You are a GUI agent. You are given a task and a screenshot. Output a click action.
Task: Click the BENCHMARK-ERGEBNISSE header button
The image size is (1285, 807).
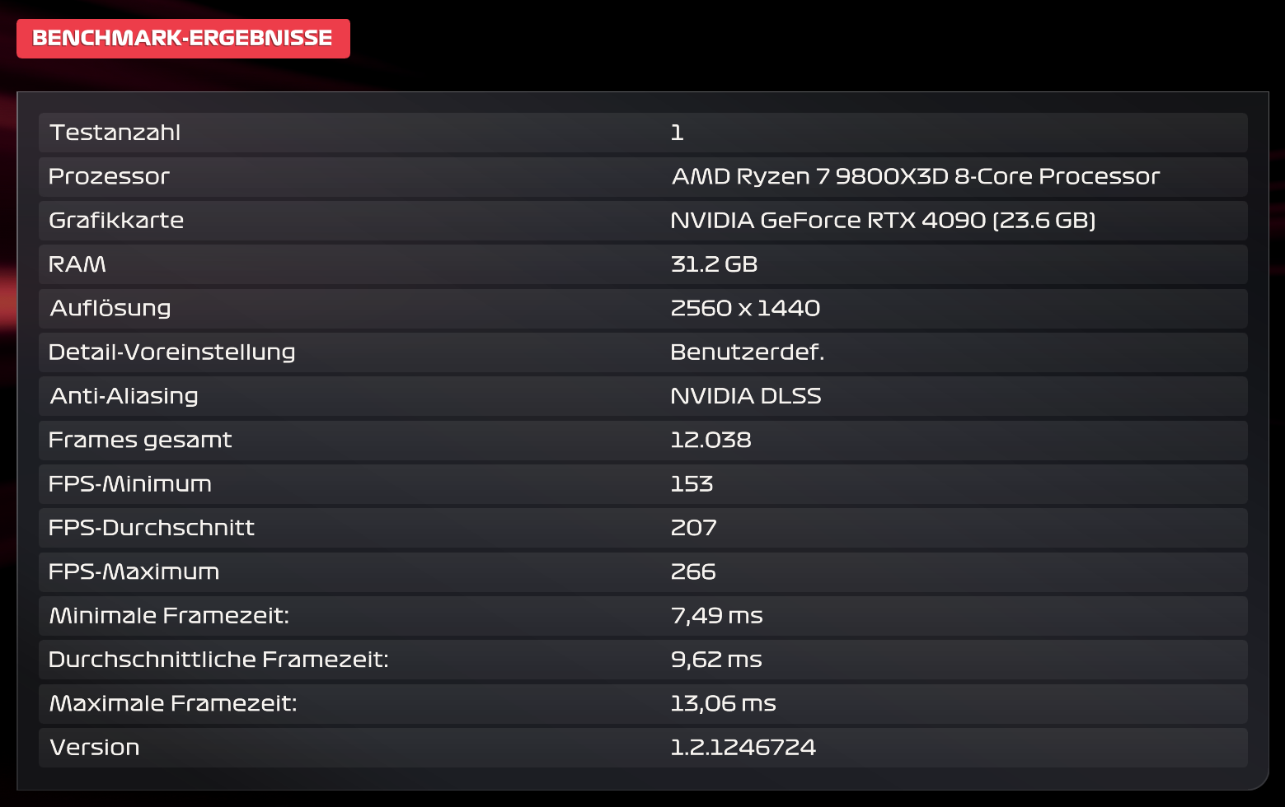tap(183, 37)
